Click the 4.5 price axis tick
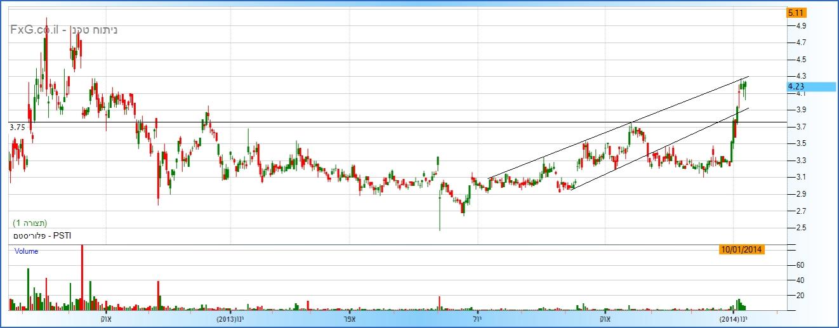The image size is (839, 328). (801, 60)
